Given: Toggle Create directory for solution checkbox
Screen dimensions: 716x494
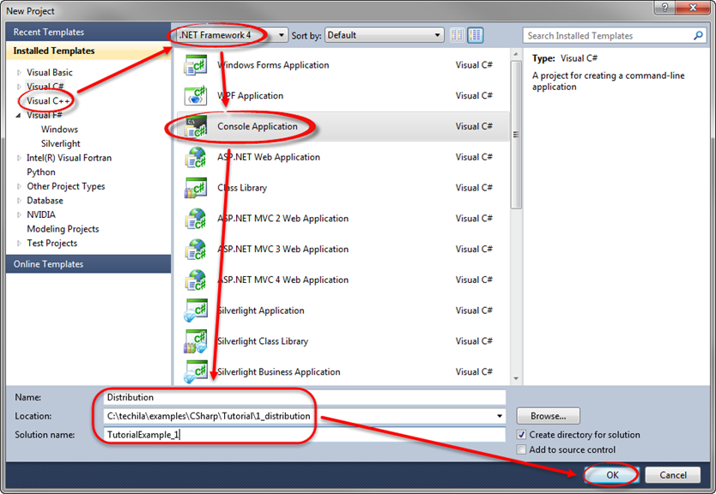Looking at the screenshot, I should [522, 435].
